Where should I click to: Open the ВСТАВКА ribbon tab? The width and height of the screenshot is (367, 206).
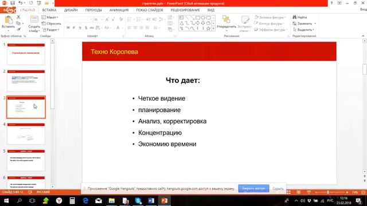pyautogui.click(x=49, y=10)
